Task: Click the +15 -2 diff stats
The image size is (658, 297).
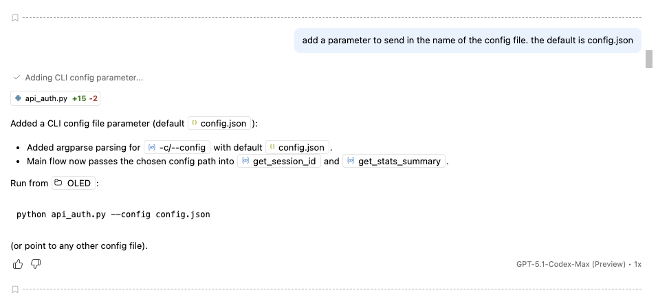Action: tap(85, 98)
